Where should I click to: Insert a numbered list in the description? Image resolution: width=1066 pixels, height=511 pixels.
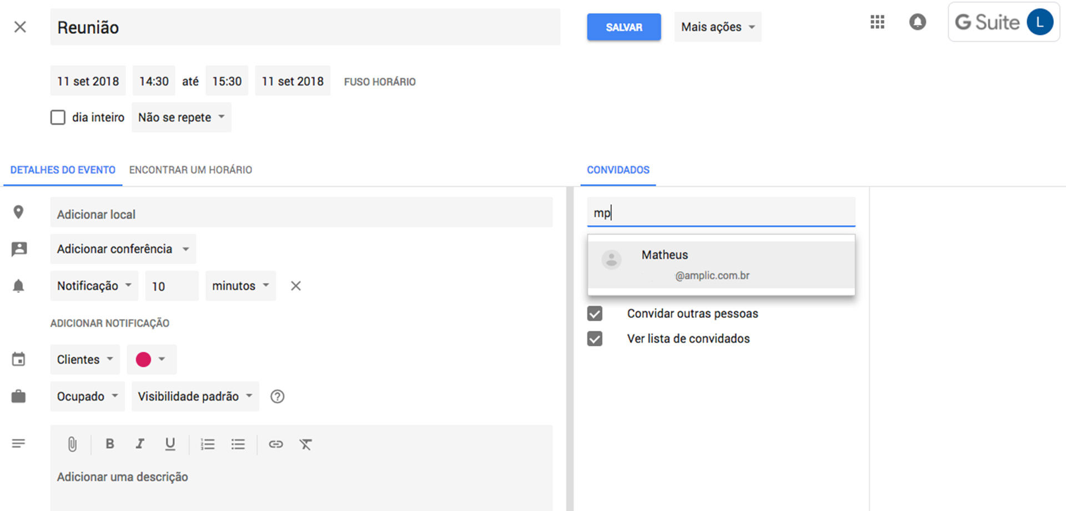pyautogui.click(x=208, y=444)
